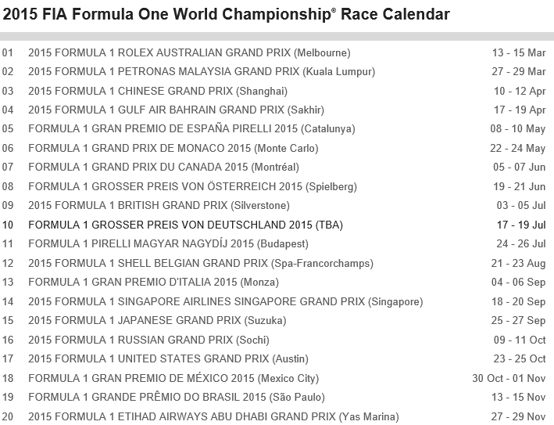Click the United States Grand Prix (Austin)
554x425 pixels.
tap(163, 359)
